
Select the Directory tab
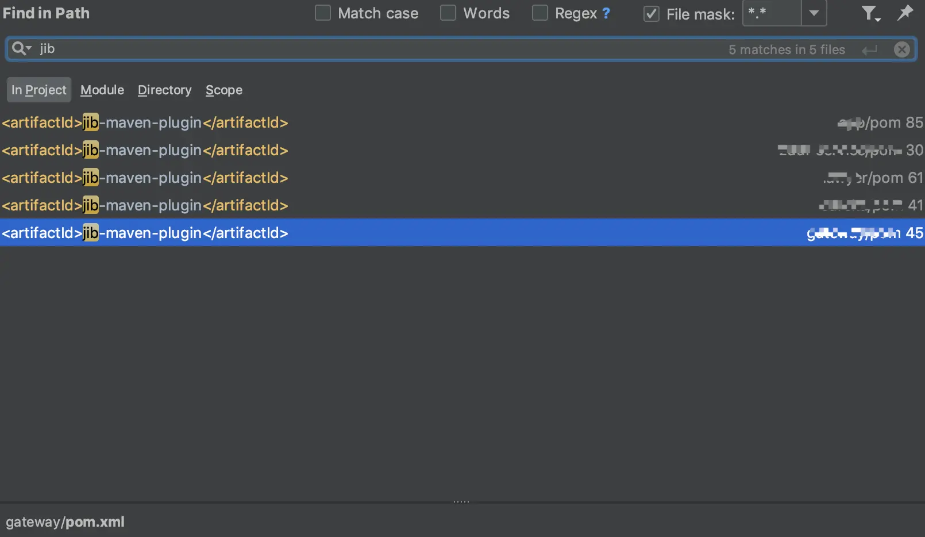pyautogui.click(x=164, y=90)
